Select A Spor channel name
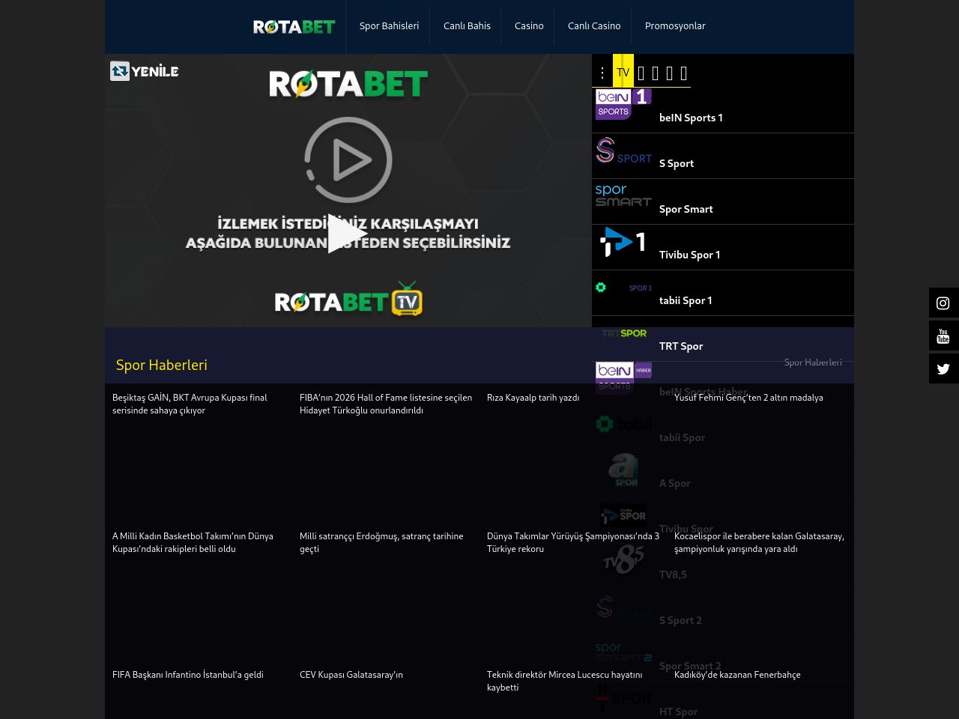 [675, 484]
